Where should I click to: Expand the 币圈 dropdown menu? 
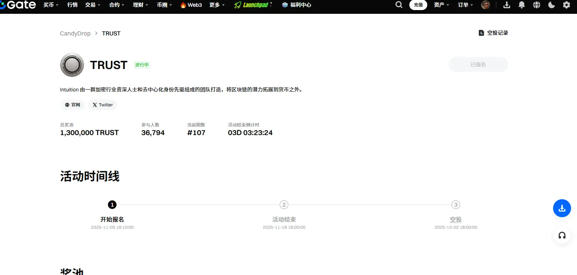pyautogui.click(x=165, y=5)
